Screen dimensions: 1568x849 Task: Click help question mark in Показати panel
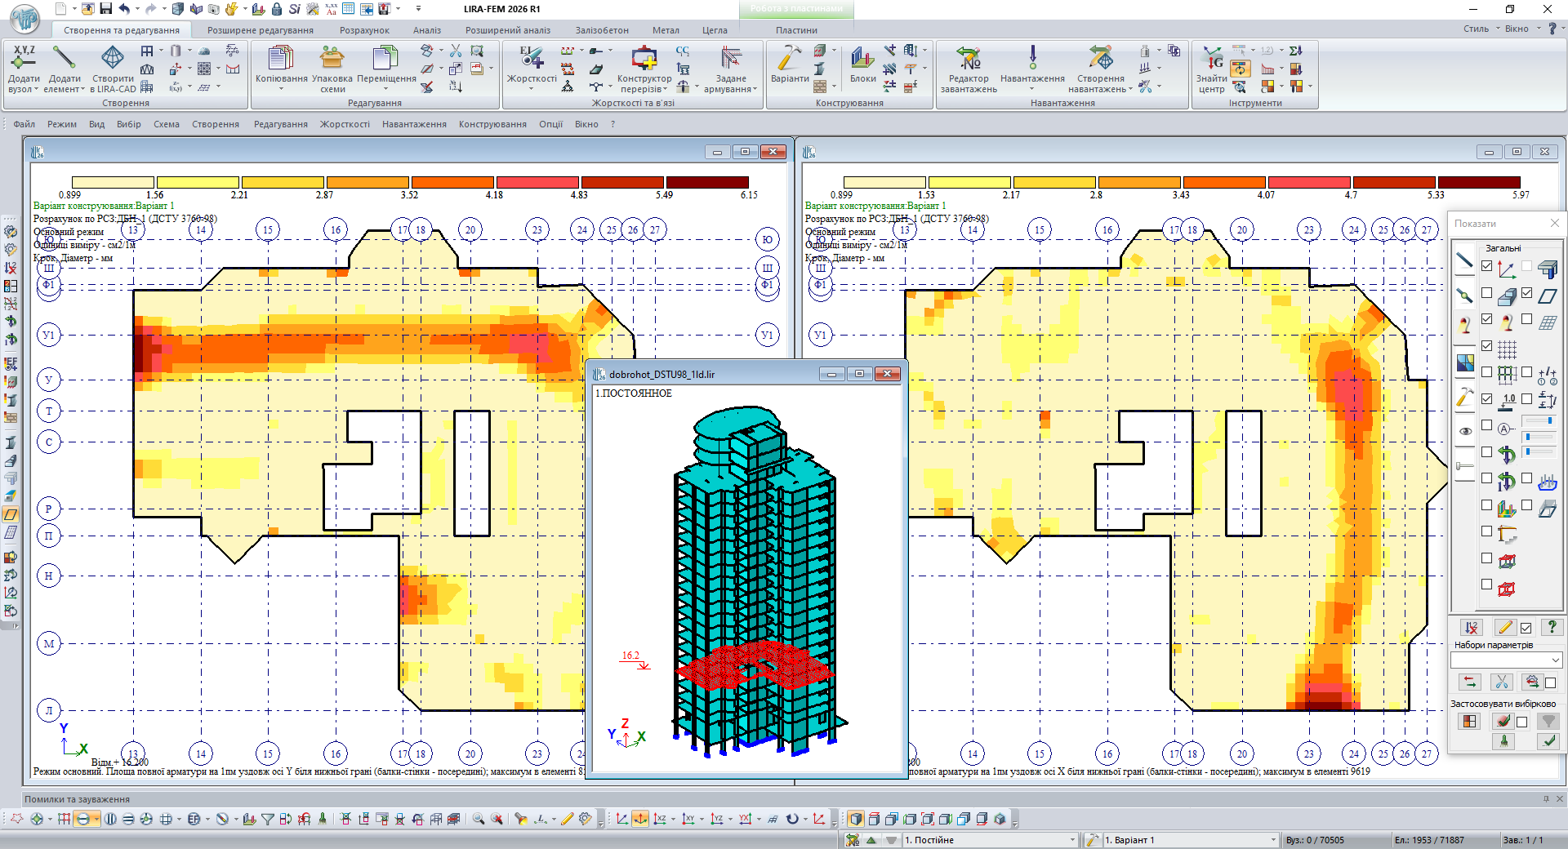click(1551, 627)
